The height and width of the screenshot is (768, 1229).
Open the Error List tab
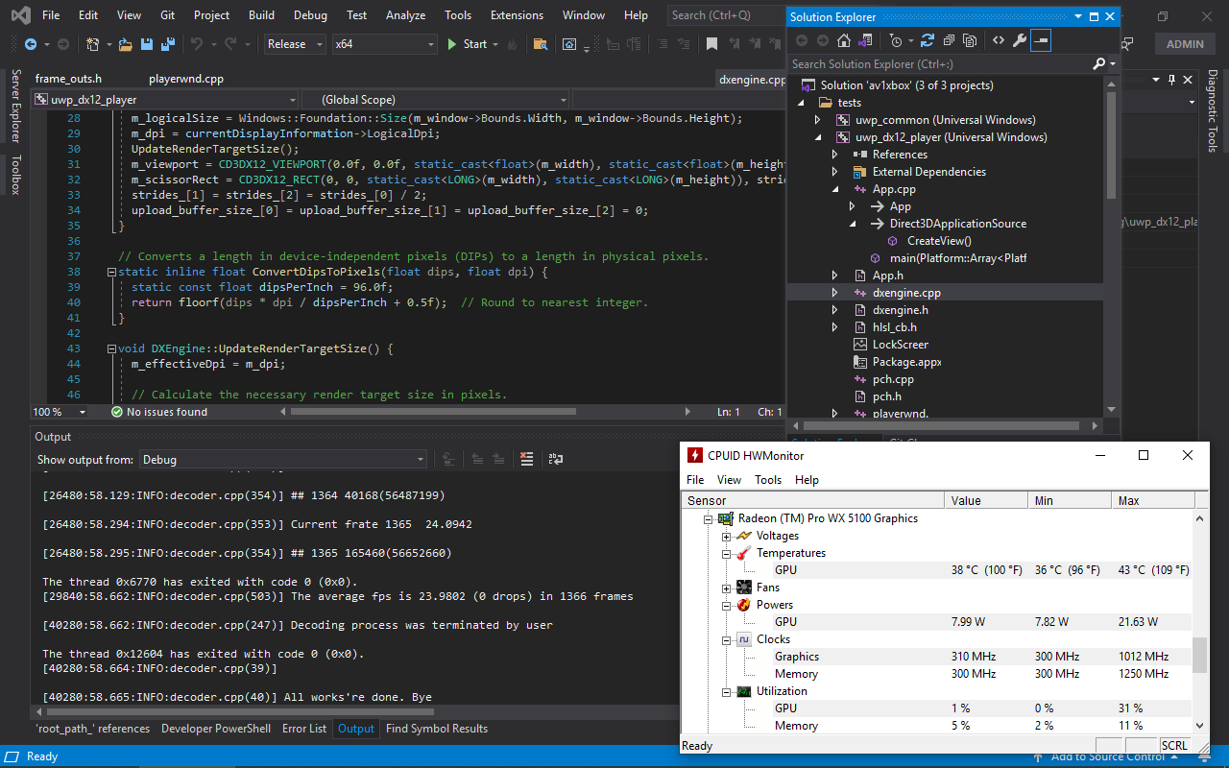[304, 729]
